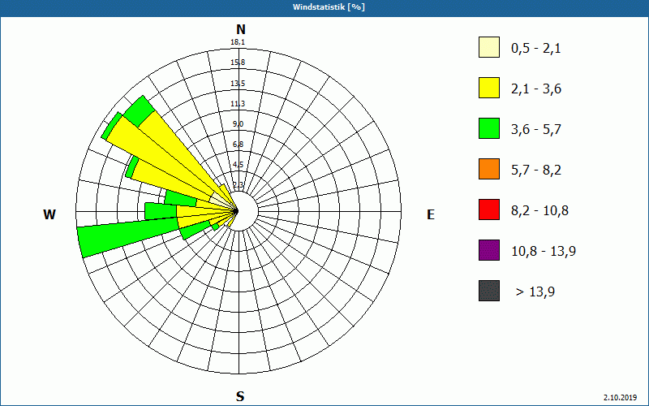Click the W compass label
This screenshot has width=649, height=406.
(49, 214)
